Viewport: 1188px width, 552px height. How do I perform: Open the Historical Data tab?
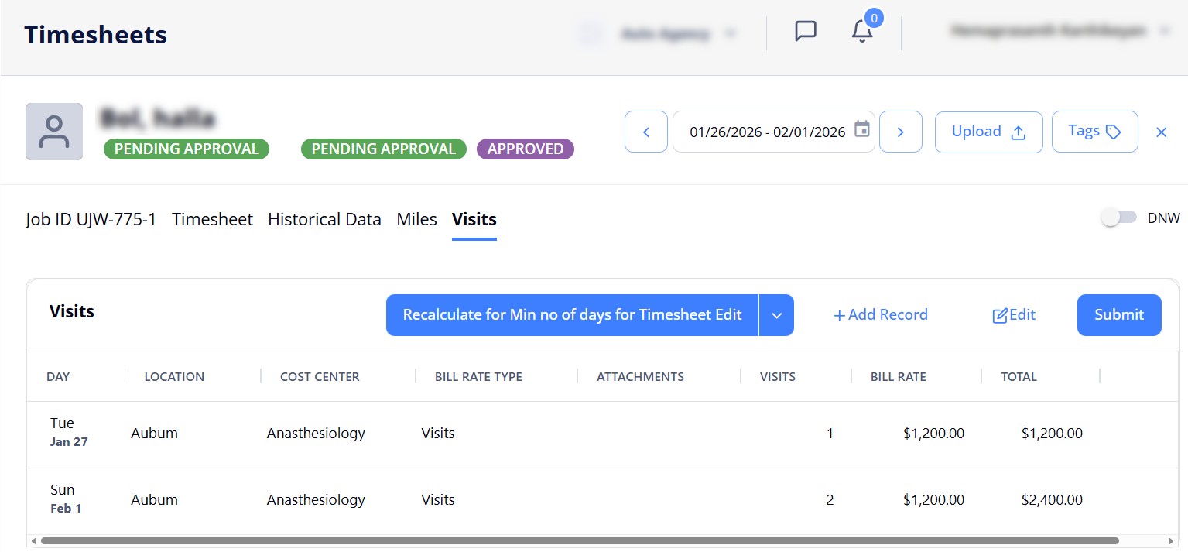tap(324, 220)
